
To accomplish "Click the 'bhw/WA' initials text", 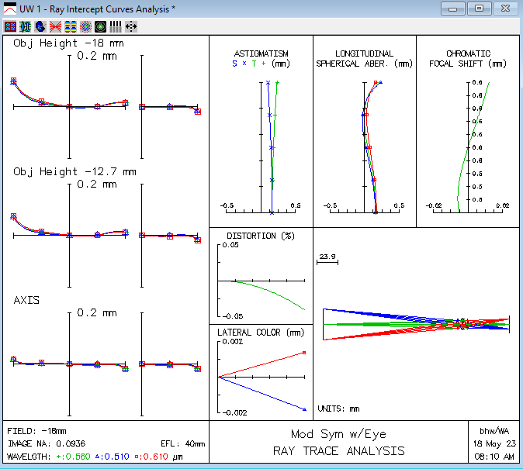I will click(x=494, y=431).
